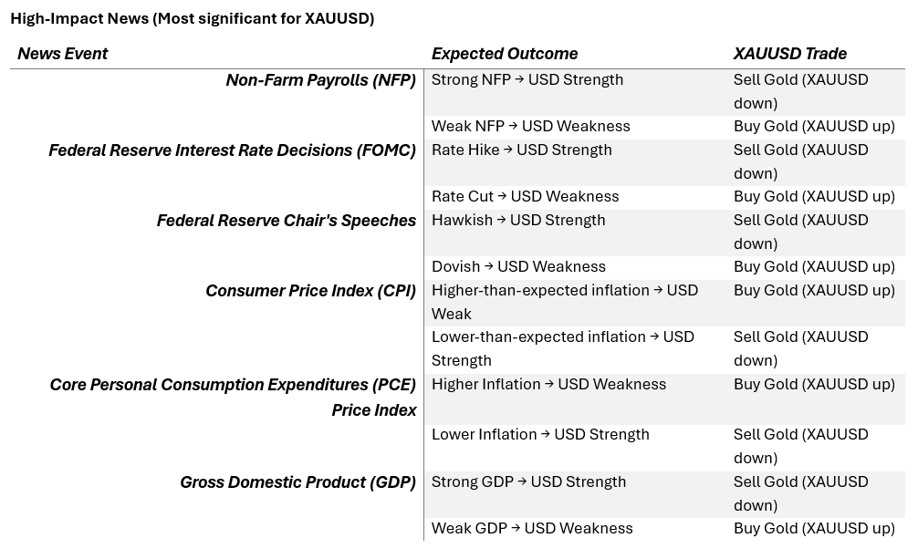Select the Rate Cut → USD Weakness cell
This screenshot has width=918, height=559.
(x=525, y=197)
